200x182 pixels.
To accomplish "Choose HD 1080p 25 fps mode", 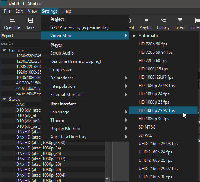I will point(163,102).
